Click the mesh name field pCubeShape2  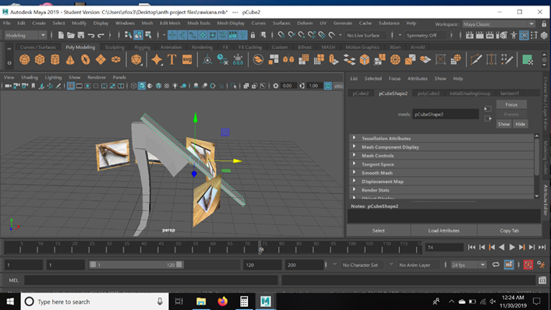(445, 114)
